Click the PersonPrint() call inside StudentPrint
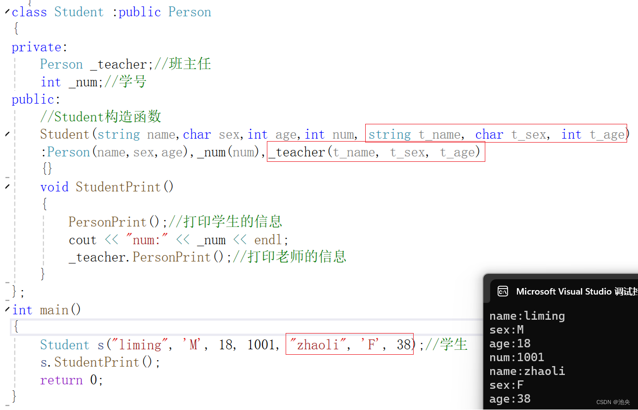The image size is (638, 410). [x=107, y=222]
